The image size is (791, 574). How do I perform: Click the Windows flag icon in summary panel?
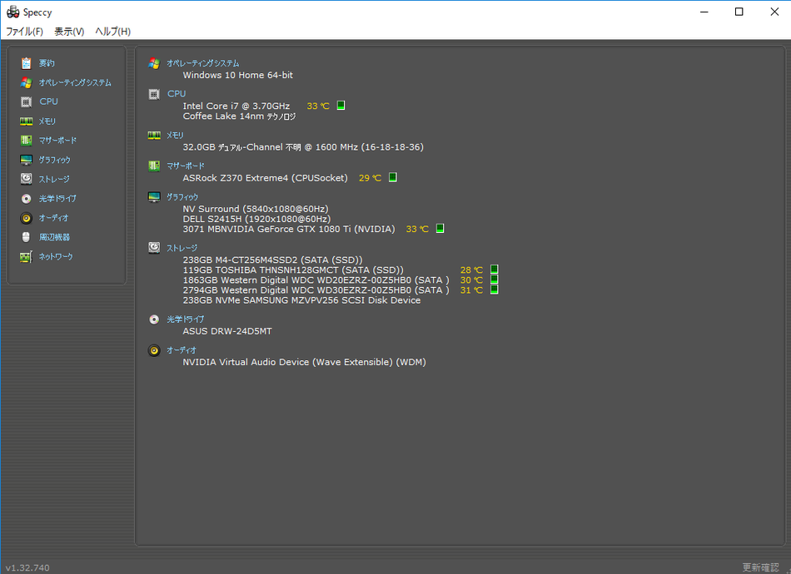click(x=154, y=63)
